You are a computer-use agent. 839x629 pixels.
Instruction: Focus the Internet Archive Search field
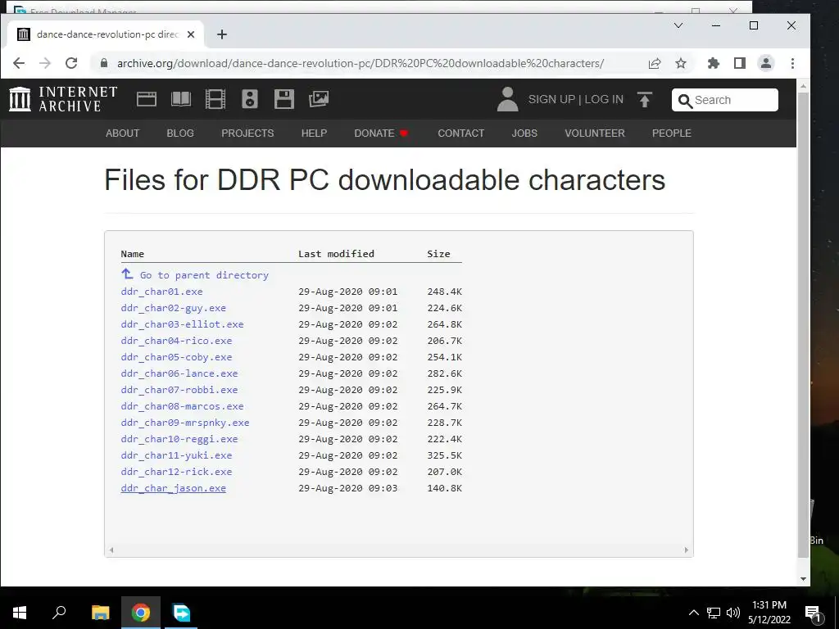point(725,100)
